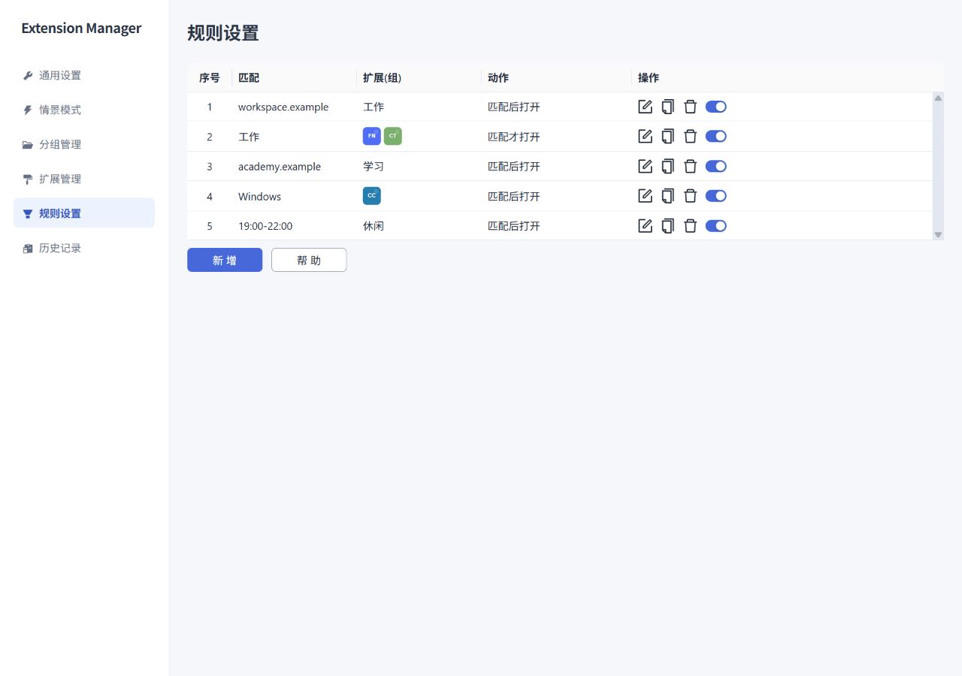Open 历史记录 page
962x676 pixels.
point(84,248)
